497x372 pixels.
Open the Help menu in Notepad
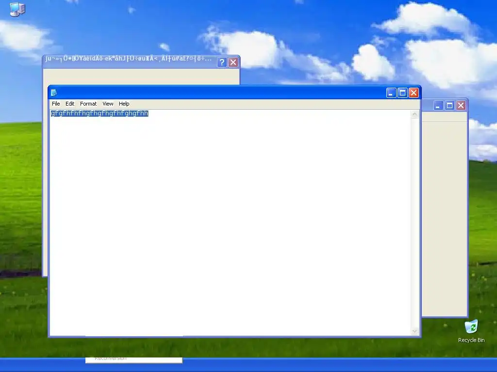(124, 104)
